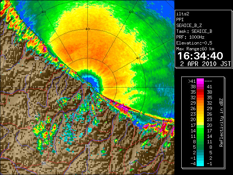Pick the bright magenta >41 color swatch
The height and width of the screenshot is (175, 233).
[x=200, y=81]
